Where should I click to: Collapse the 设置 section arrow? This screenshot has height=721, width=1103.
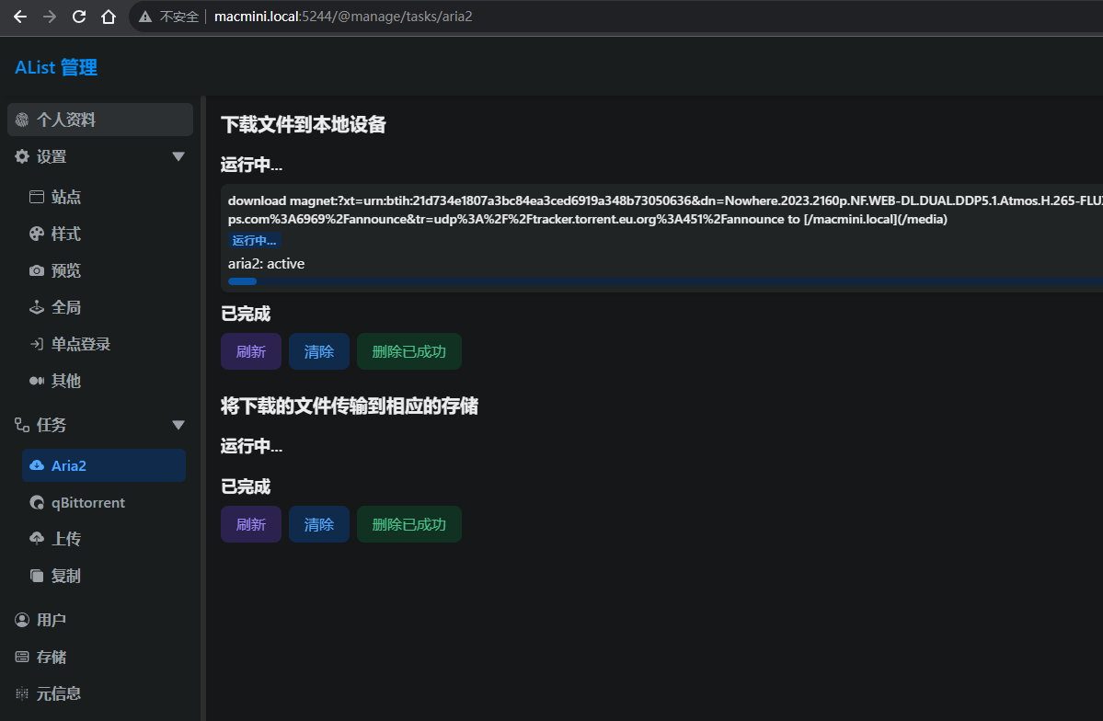click(x=178, y=157)
